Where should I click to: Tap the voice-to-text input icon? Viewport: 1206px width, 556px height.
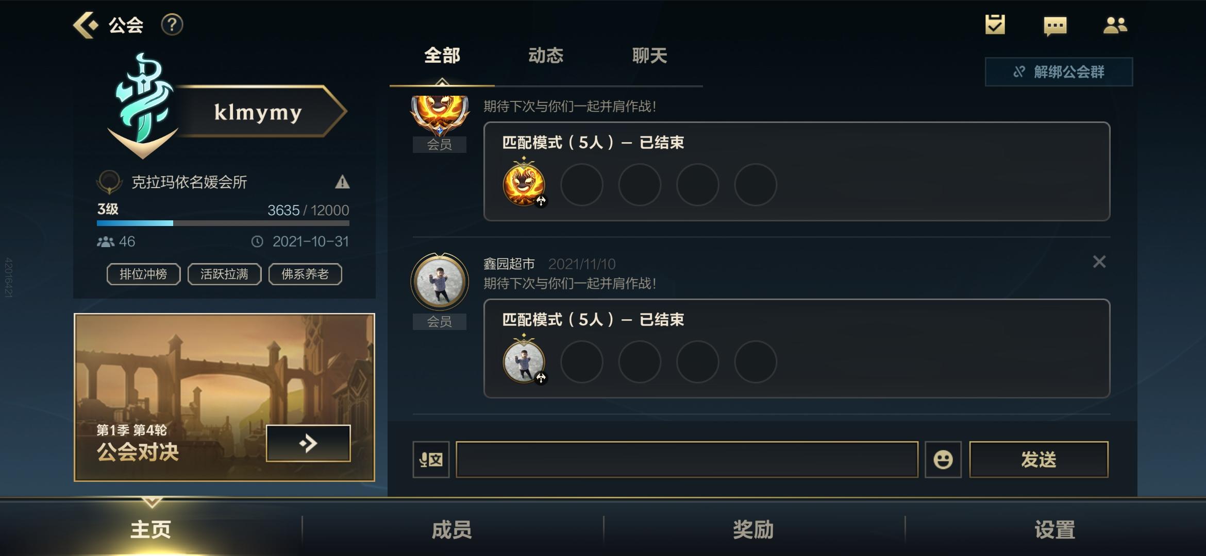(x=431, y=459)
